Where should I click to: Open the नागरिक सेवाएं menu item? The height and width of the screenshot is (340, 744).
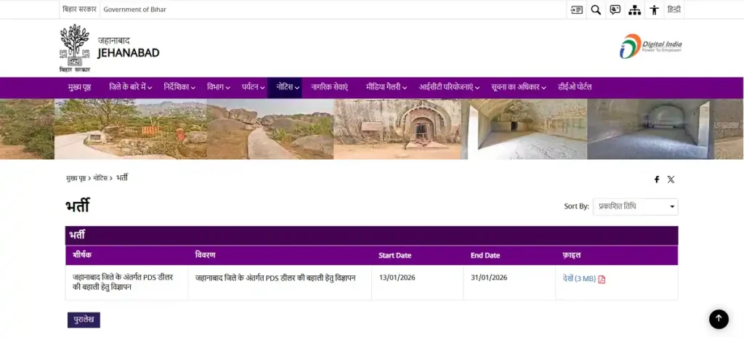point(329,87)
